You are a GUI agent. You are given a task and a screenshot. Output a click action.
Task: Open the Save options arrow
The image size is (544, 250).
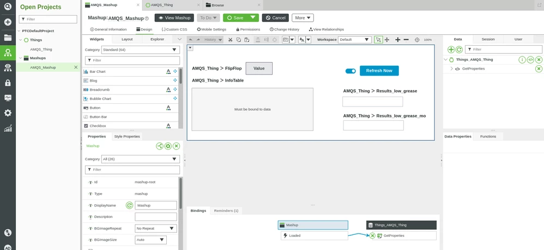pyautogui.click(x=253, y=17)
